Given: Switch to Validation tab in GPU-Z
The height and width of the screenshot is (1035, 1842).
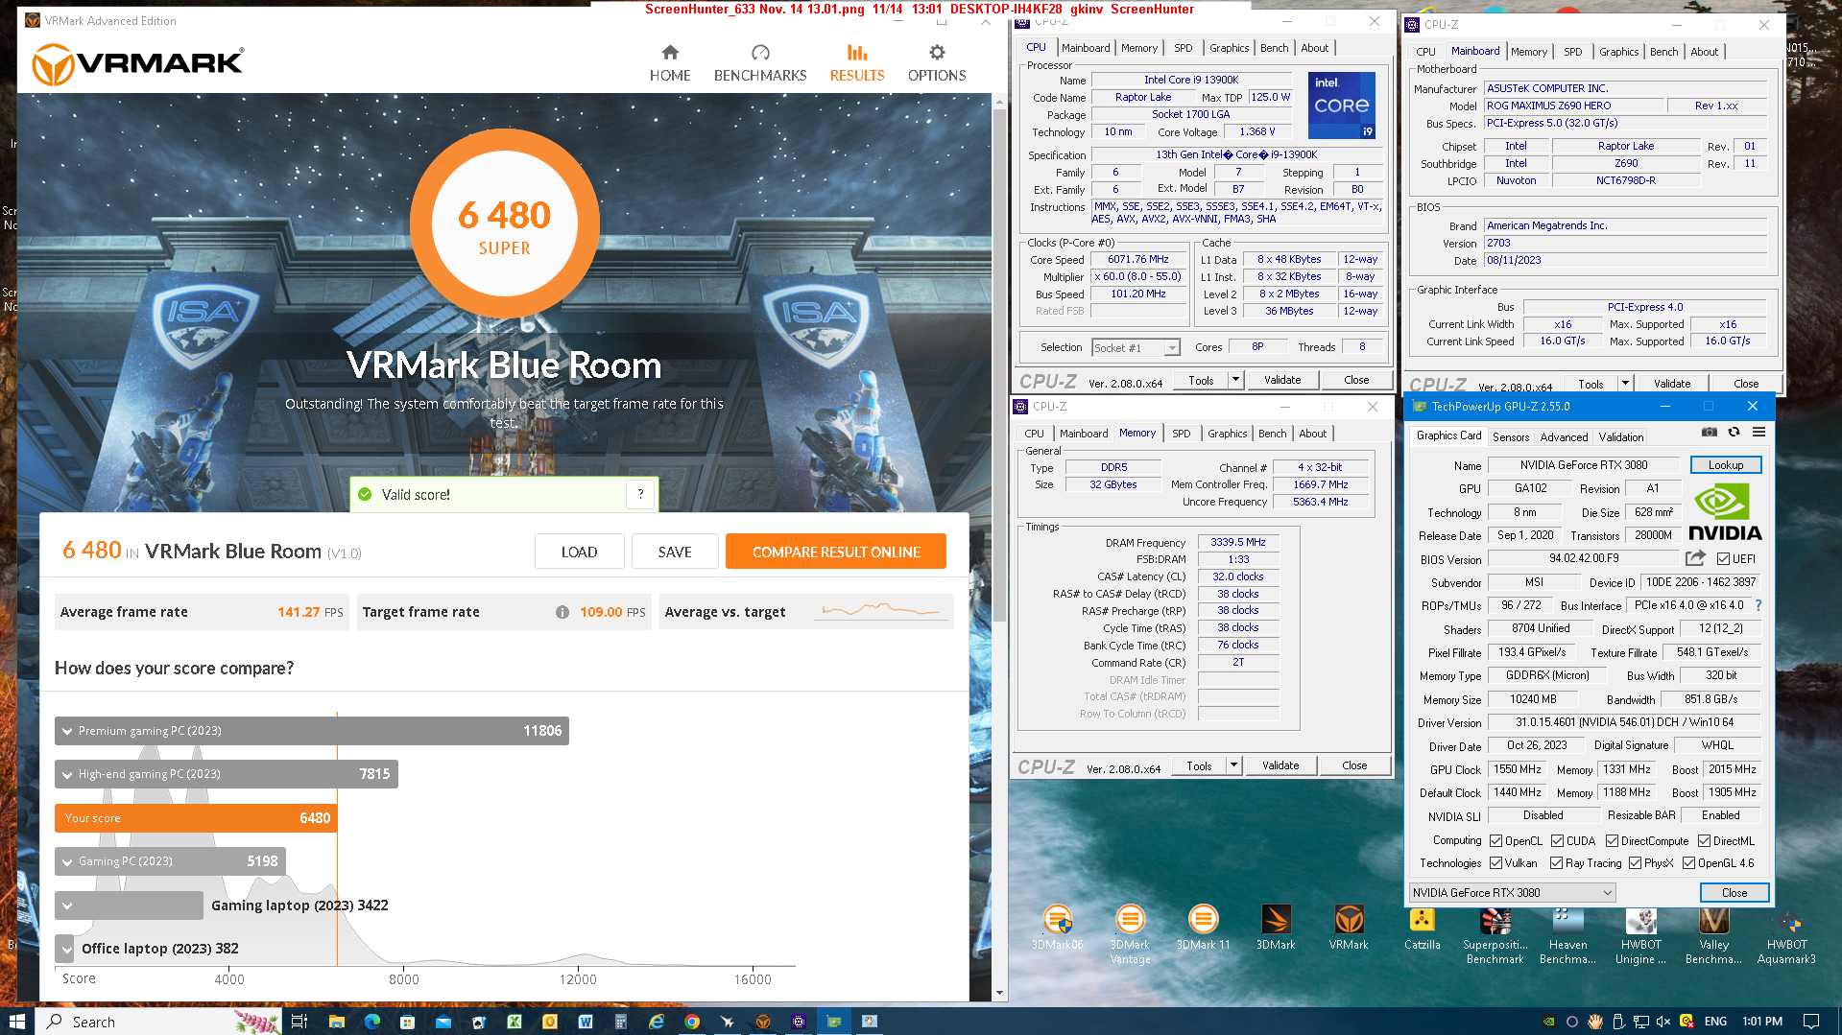Looking at the screenshot, I should pos(1621,436).
